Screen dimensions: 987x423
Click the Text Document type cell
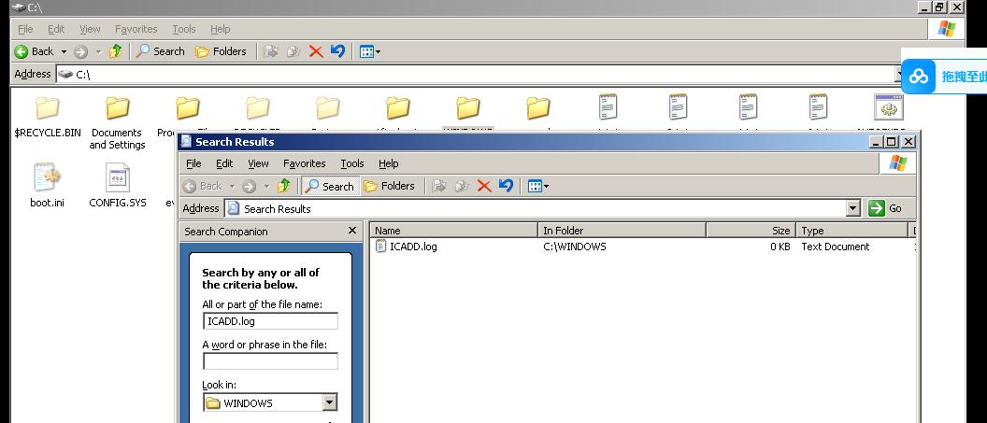(836, 247)
